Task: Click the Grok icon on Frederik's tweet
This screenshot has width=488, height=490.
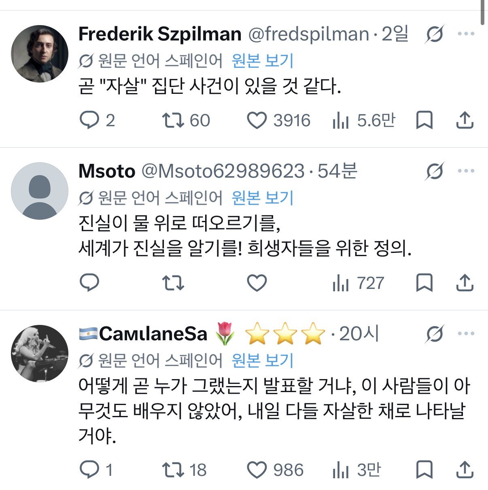Action: (x=434, y=34)
